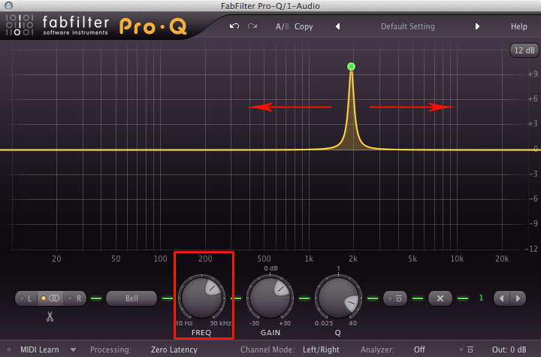Click the output options icon in status bar
The image size is (541, 357).
coord(470,349)
